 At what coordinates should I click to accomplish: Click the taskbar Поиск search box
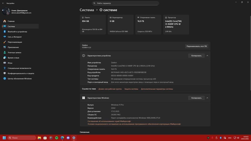(22, 138)
